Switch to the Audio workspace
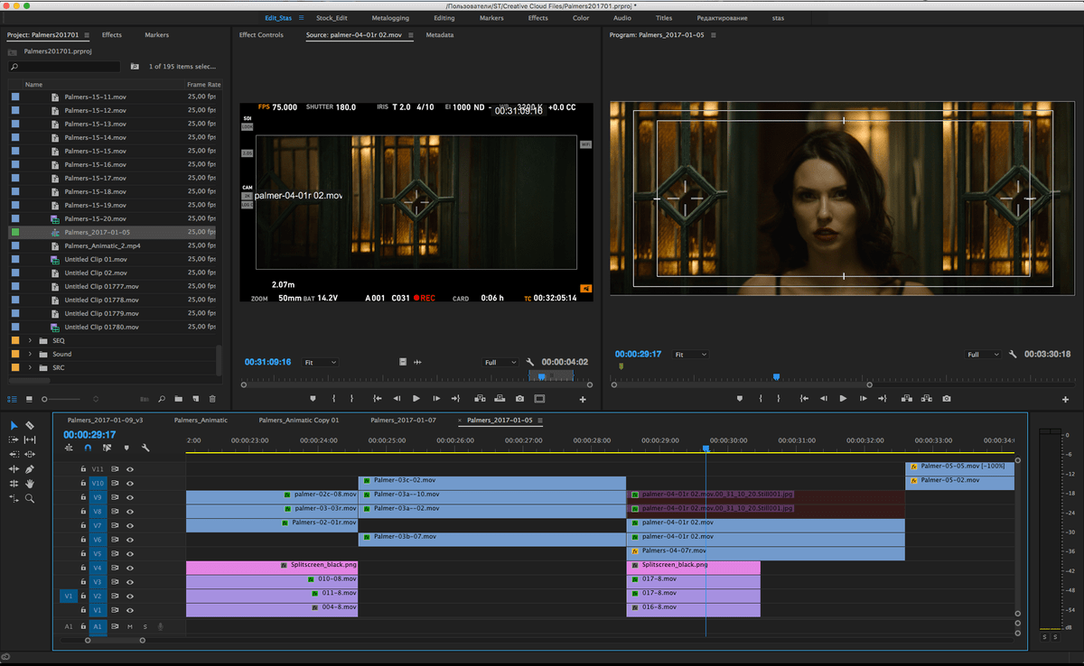This screenshot has width=1084, height=666. point(622,17)
